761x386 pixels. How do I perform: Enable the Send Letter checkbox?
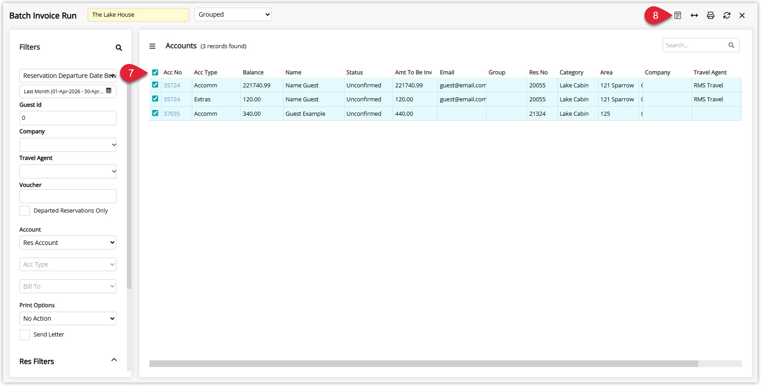pos(25,335)
